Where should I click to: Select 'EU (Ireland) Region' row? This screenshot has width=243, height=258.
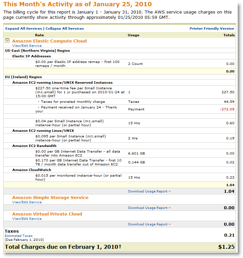[120, 77]
